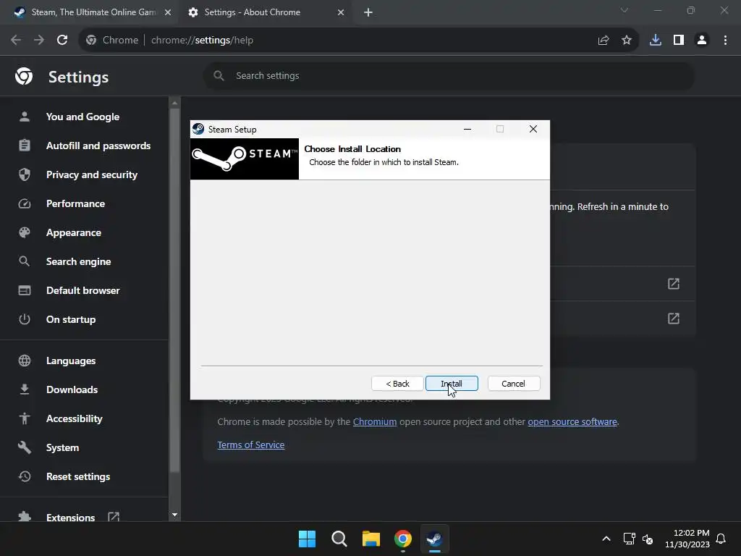Close the Steam Setup window
The height and width of the screenshot is (556, 741).
(533, 129)
